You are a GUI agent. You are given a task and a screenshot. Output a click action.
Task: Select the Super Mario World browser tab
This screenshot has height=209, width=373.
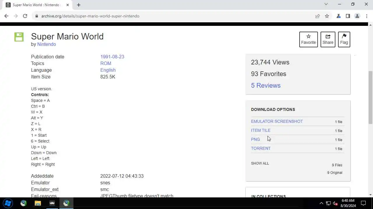click(x=37, y=5)
